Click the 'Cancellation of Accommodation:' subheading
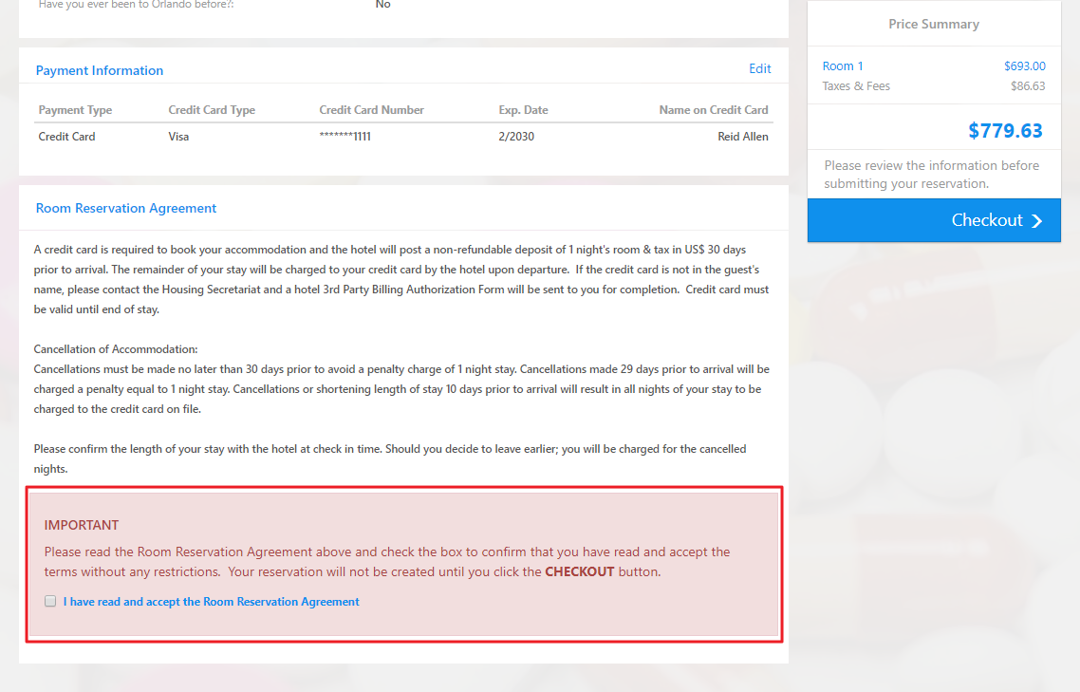This screenshot has height=692, width=1080. pyautogui.click(x=116, y=349)
